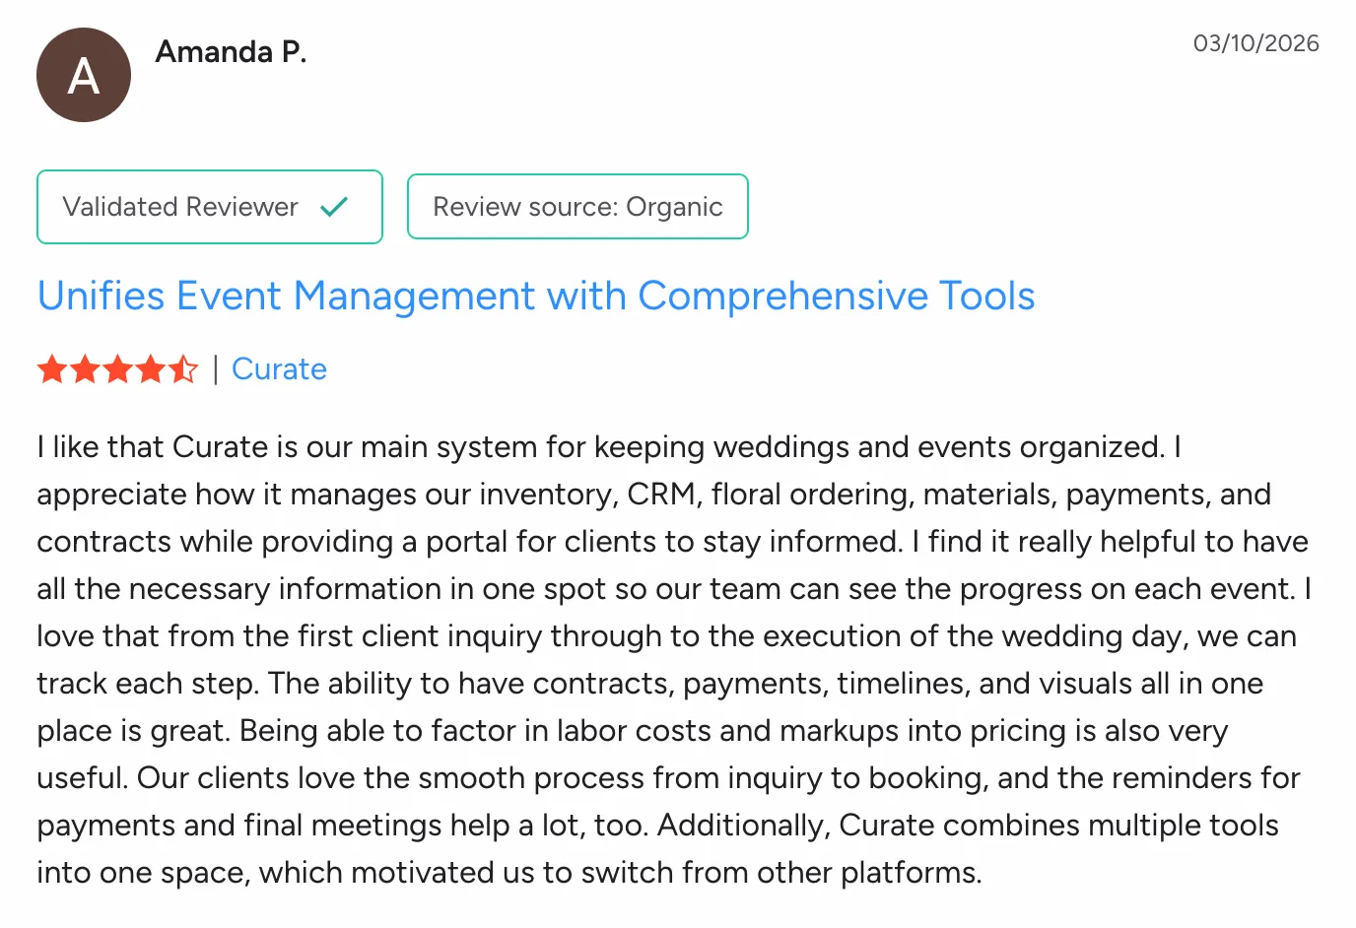
Task: Click the fourth rating star
Action: [151, 368]
